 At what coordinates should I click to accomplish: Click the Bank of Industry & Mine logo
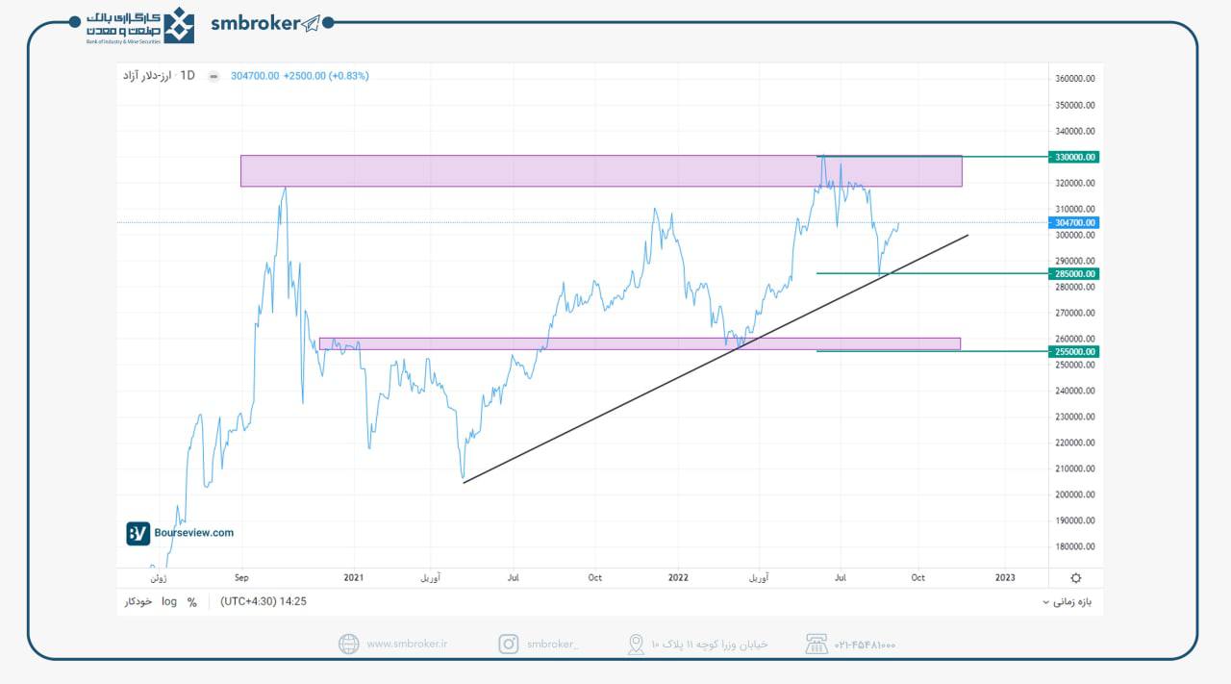pyautogui.click(x=178, y=25)
